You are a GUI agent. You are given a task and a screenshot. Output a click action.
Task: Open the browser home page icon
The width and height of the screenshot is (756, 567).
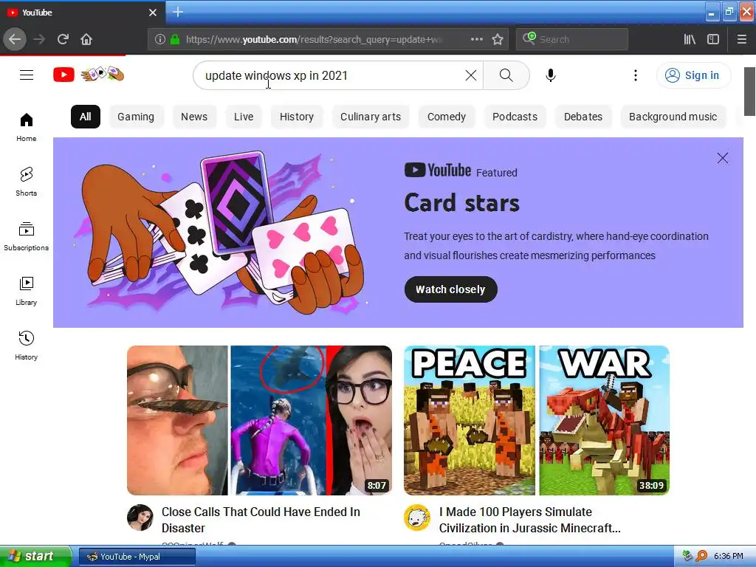[x=86, y=39]
